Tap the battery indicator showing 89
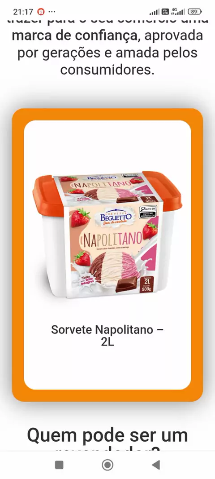The width and height of the screenshot is (215, 479). click(195, 12)
